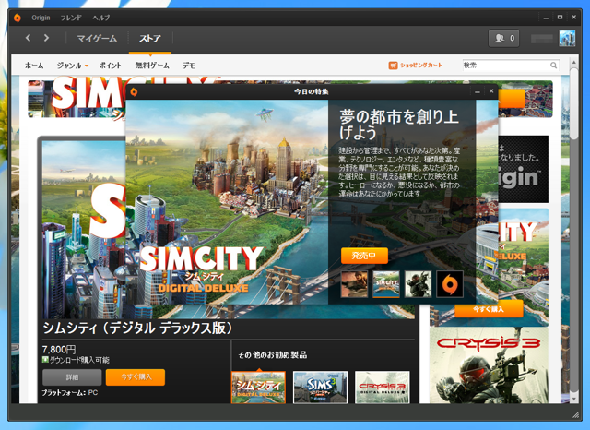The image size is (590, 430).
Task: Maximize the Origin main window
Action: [560, 18]
